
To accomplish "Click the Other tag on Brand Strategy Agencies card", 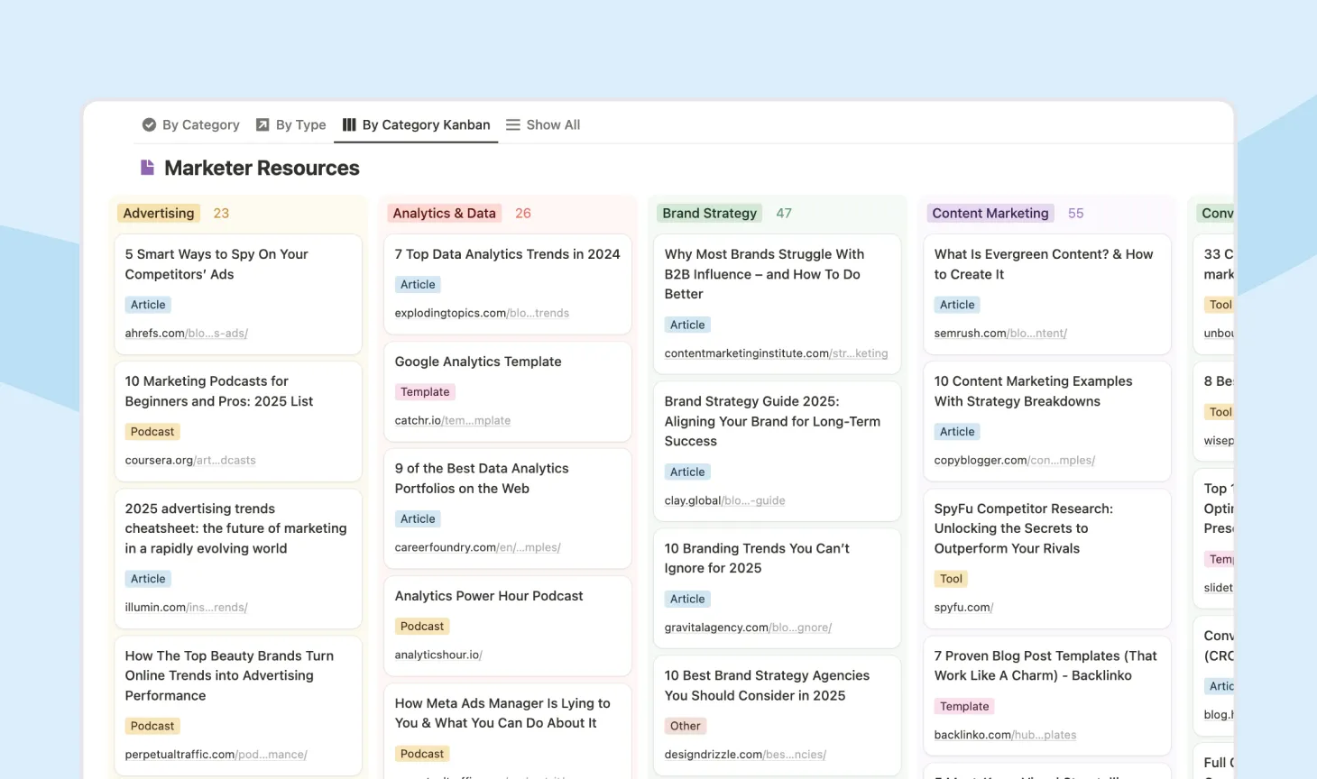I will [x=686, y=726].
